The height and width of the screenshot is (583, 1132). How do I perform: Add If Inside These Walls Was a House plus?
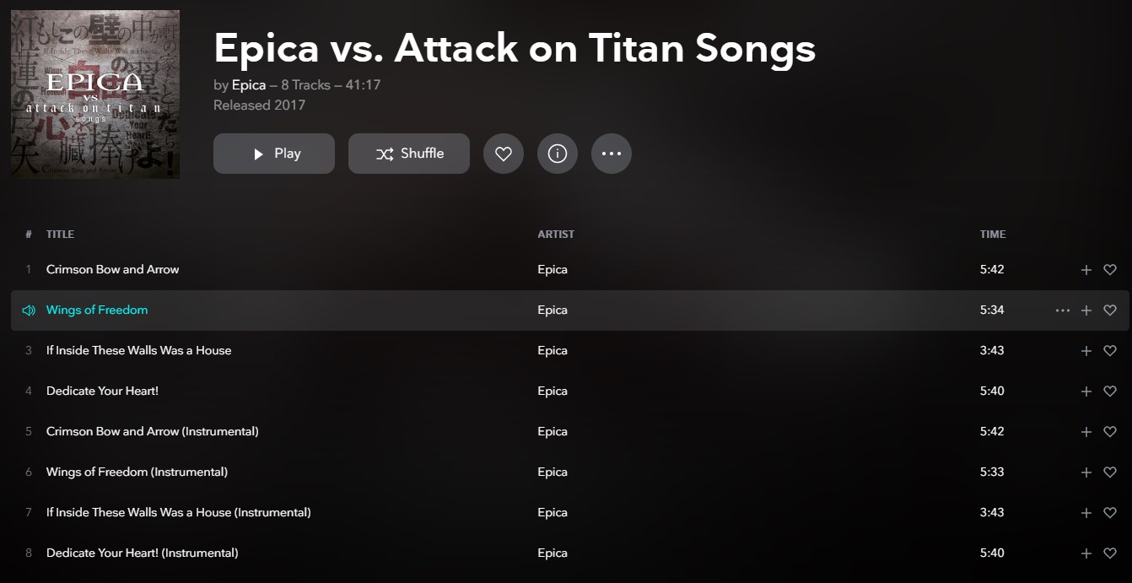(1086, 351)
